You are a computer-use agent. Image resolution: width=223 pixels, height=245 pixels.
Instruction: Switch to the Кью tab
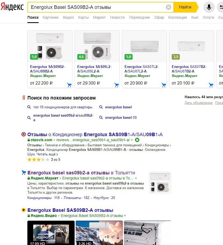click(195, 17)
